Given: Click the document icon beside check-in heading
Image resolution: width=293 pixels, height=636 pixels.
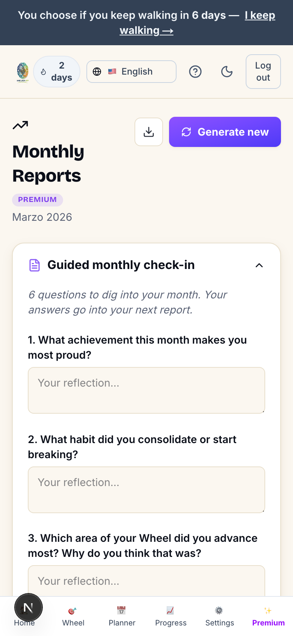Looking at the screenshot, I should coord(35,265).
